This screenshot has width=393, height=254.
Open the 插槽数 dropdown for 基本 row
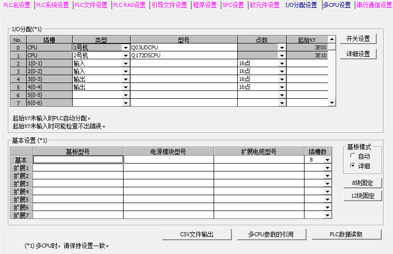327,160
